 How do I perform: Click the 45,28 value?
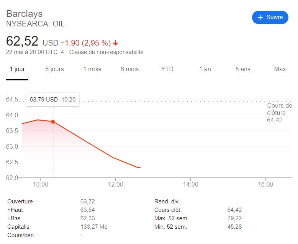[x=234, y=227]
